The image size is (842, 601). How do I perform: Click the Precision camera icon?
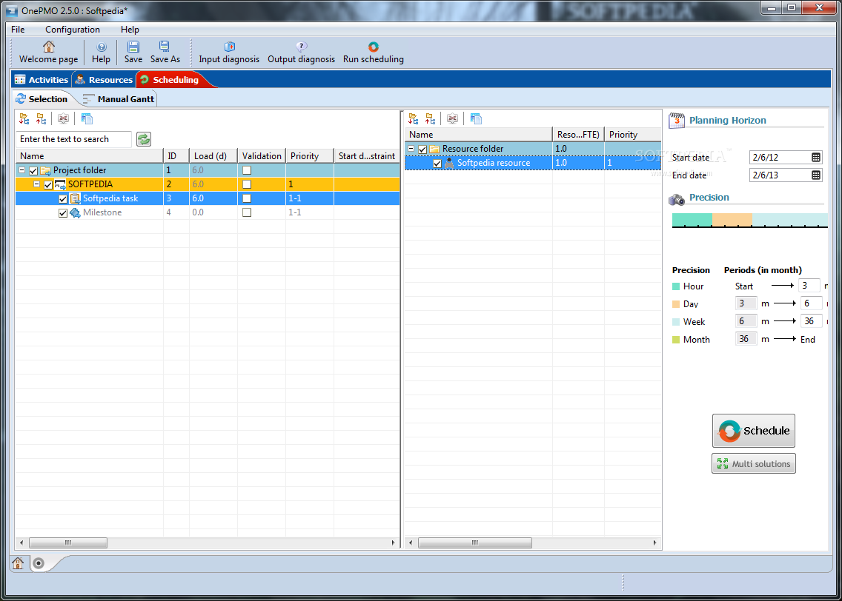[x=677, y=199]
